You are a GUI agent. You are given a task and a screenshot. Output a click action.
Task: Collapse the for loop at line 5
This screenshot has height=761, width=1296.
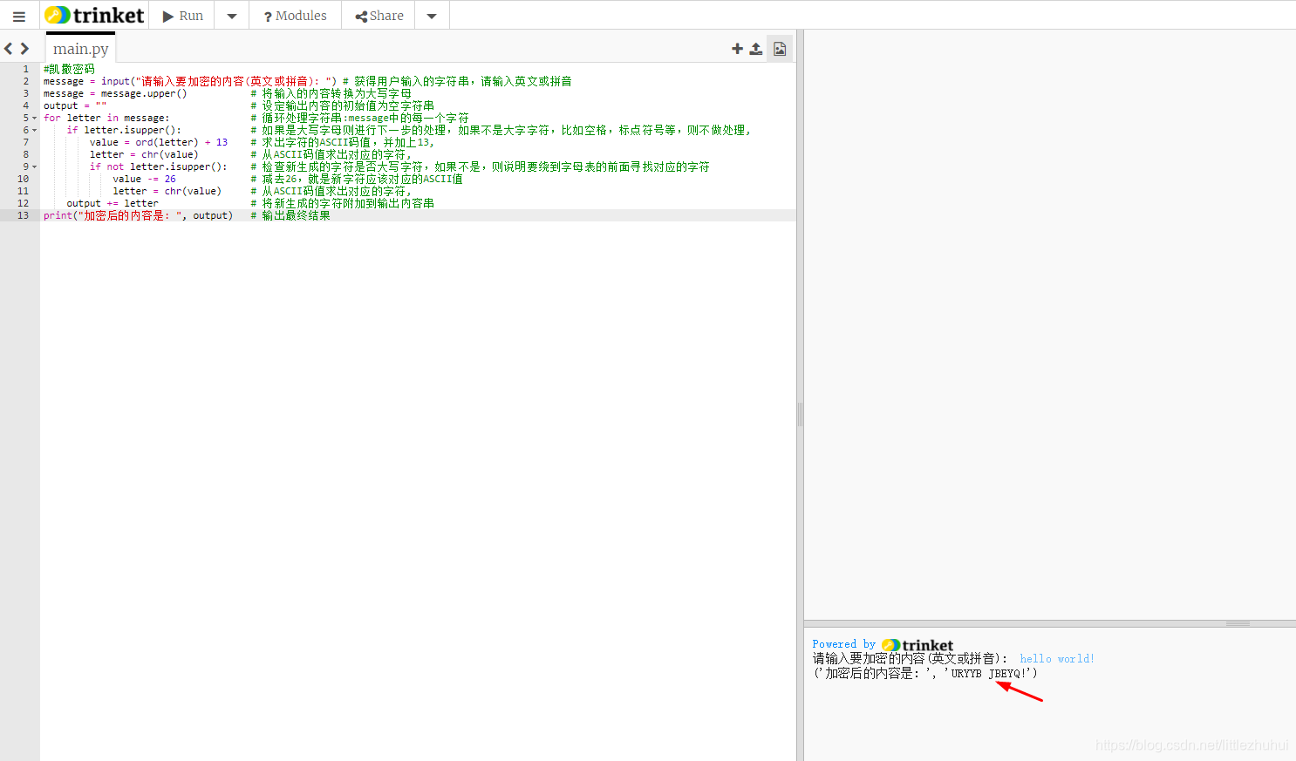[35, 118]
